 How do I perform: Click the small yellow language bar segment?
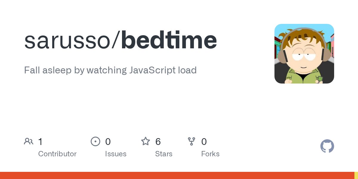(356, 175)
